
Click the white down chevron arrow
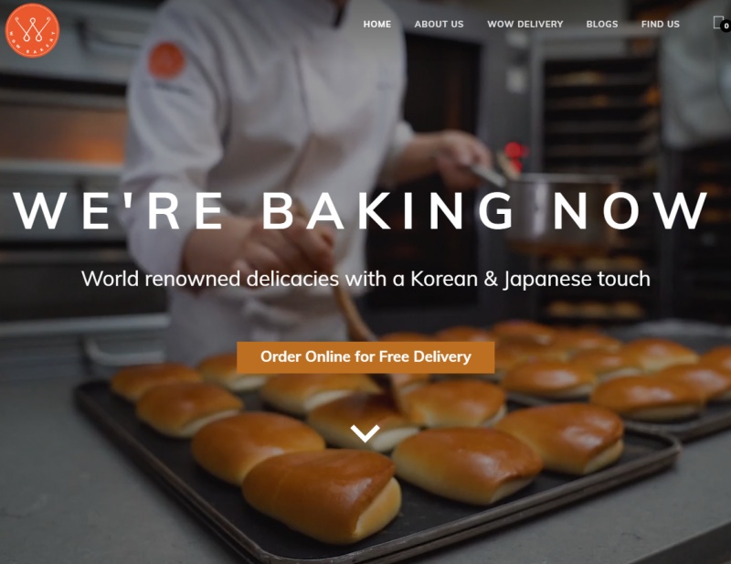365,433
